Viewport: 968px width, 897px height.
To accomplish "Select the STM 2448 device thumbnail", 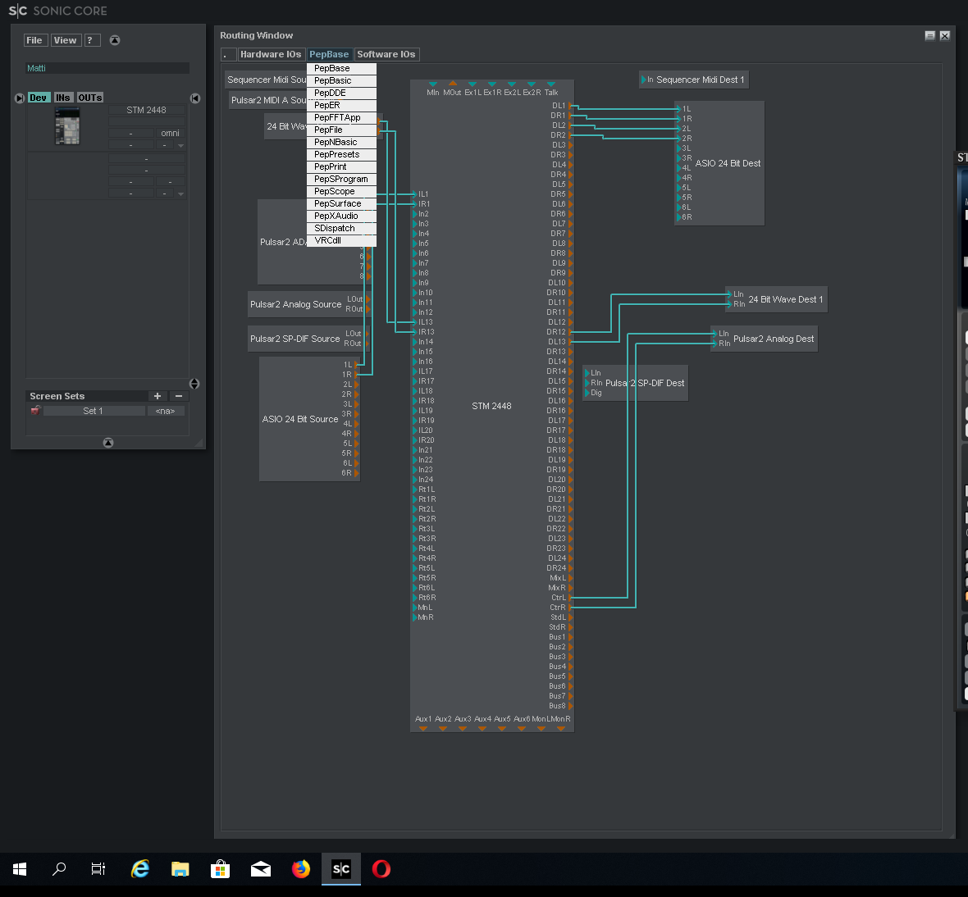I will [67, 125].
